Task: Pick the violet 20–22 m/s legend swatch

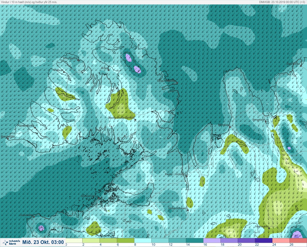Action: [x=246, y=240]
